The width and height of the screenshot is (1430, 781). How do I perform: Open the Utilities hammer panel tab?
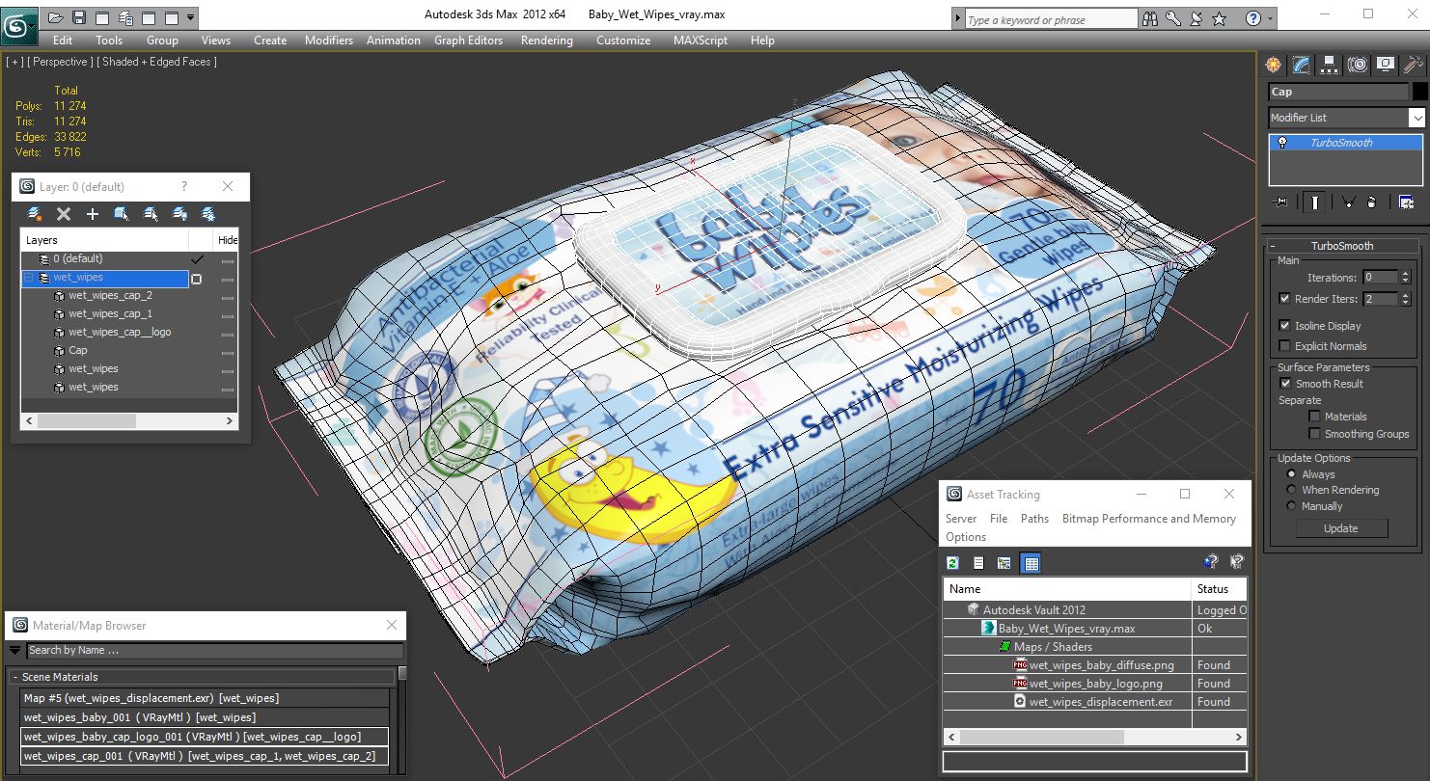pyautogui.click(x=1413, y=65)
